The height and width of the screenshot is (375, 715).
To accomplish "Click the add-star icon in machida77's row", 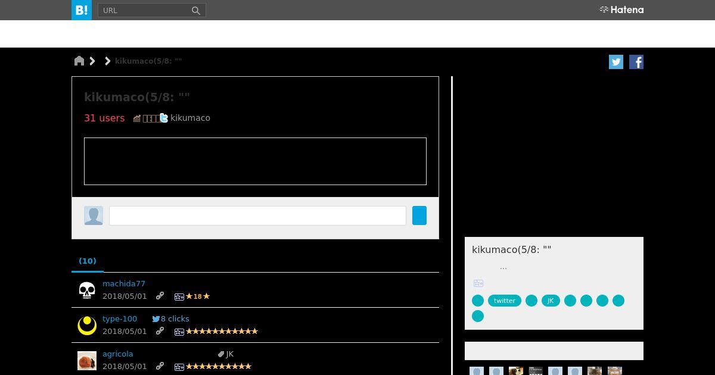I will click(x=179, y=296).
